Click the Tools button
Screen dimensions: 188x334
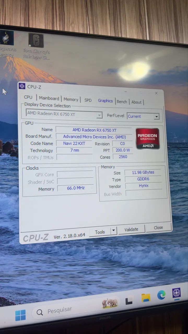click(x=100, y=232)
